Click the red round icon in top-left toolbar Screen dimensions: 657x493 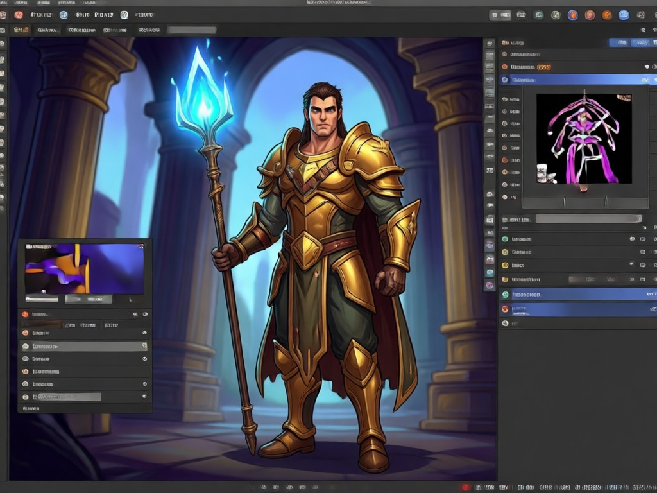click(19, 15)
